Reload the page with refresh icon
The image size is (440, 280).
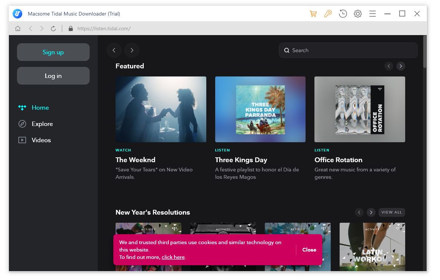point(53,28)
